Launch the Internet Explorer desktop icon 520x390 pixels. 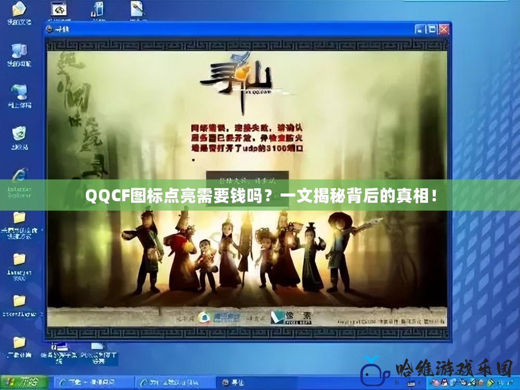click(x=20, y=183)
